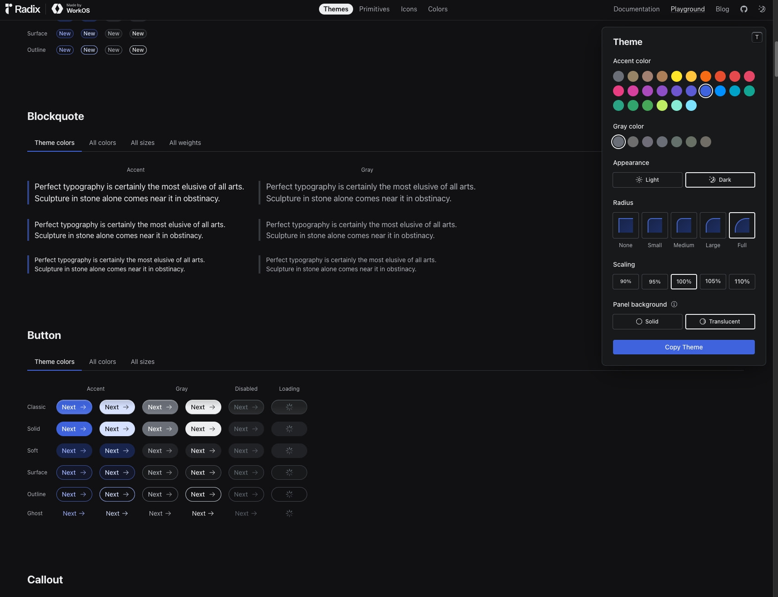The image size is (778, 597).
Task: Switch Blockquote to All colors tab
Action: (x=103, y=143)
